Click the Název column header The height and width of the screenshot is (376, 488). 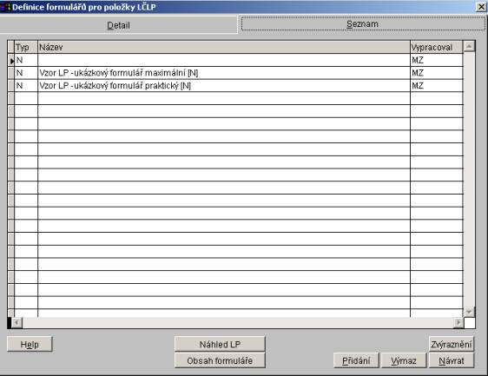click(x=224, y=47)
